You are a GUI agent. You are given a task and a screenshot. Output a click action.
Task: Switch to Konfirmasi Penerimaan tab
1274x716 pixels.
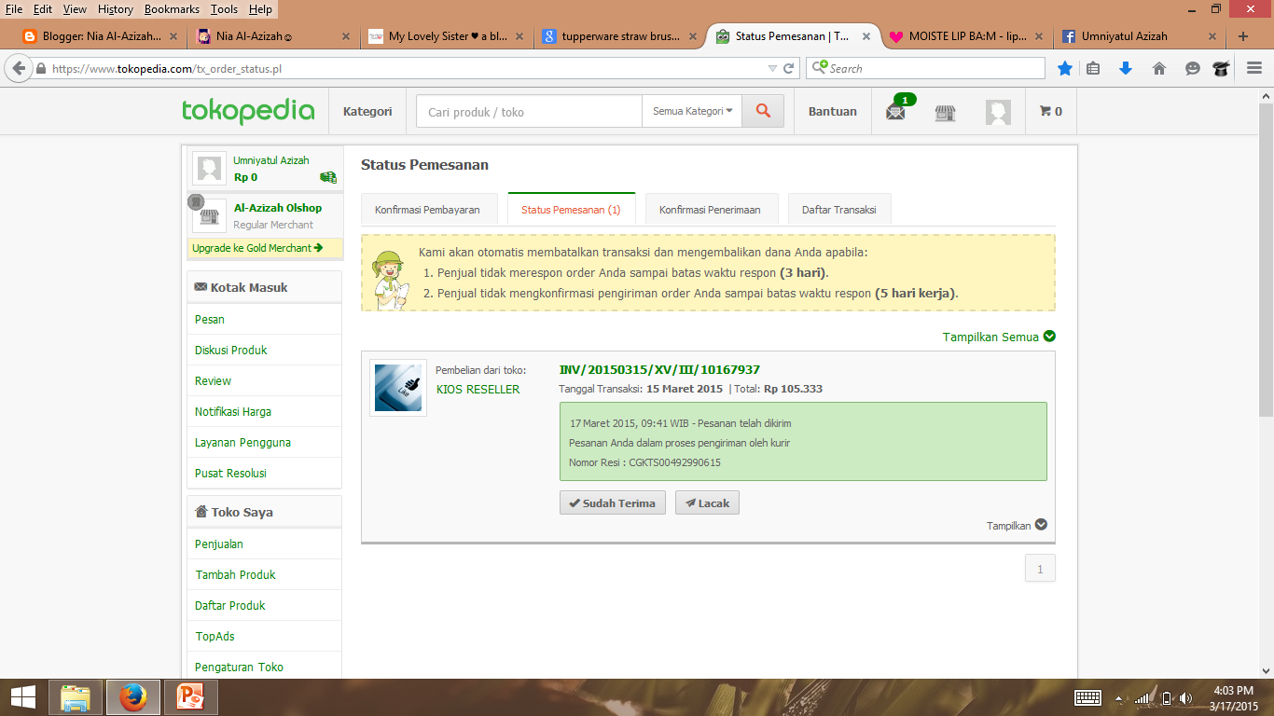point(710,210)
